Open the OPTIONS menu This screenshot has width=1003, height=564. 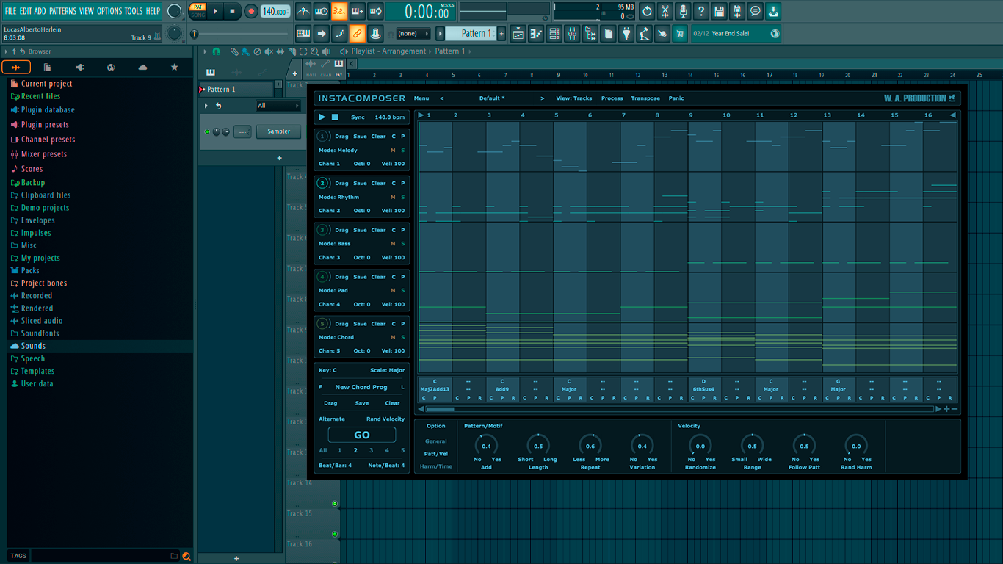[x=109, y=11]
